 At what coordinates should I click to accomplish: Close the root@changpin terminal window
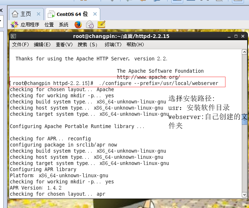(x=243, y=36)
